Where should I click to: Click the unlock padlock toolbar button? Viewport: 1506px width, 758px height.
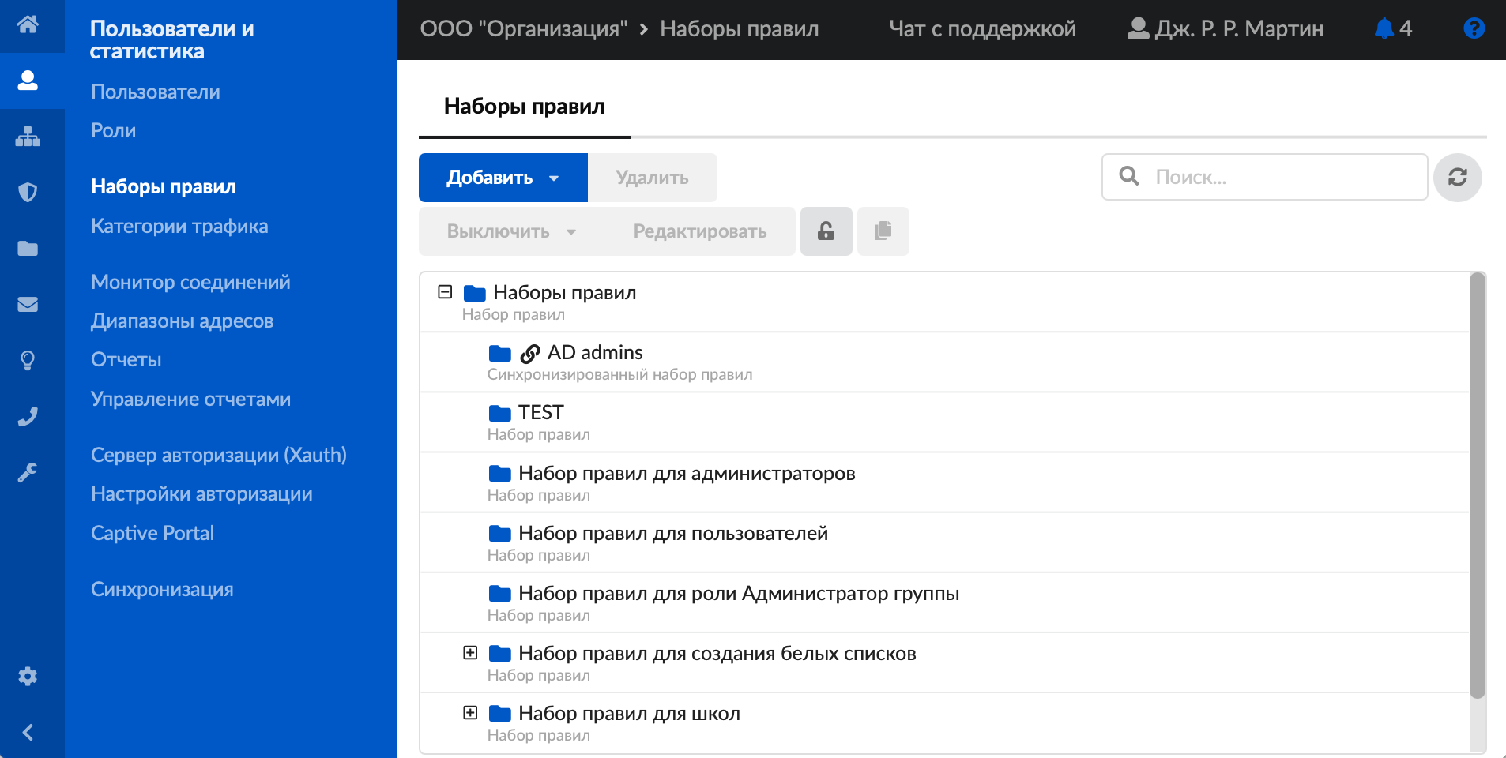(x=826, y=231)
